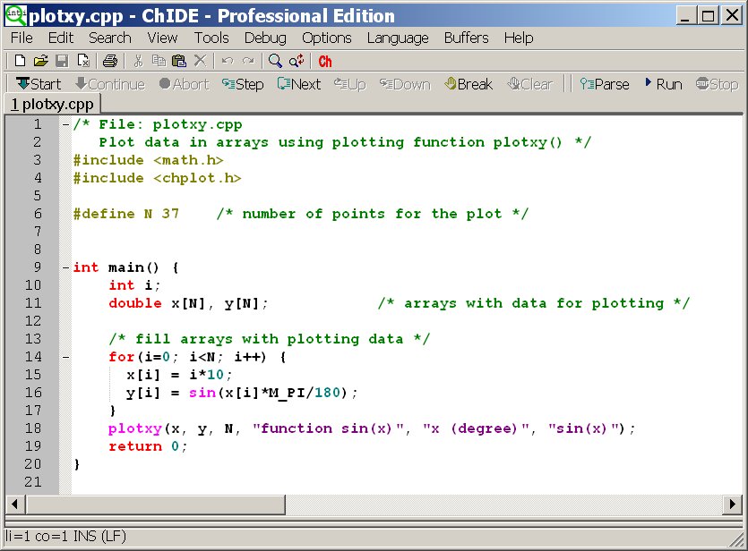Abort the debug session
This screenshot has width=748, height=551.
click(184, 84)
